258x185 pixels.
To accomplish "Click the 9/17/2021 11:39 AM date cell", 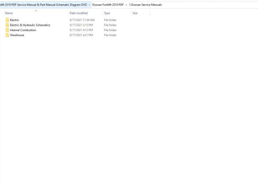I will click(x=82, y=20).
